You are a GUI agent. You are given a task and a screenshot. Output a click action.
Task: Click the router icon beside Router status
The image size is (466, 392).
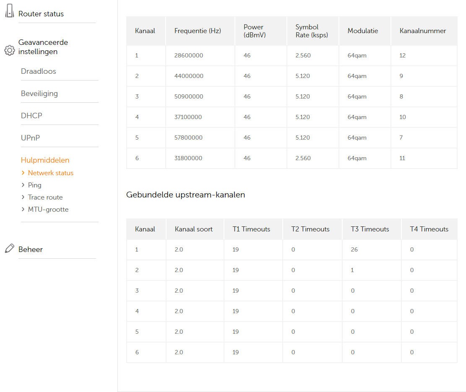(9, 13)
